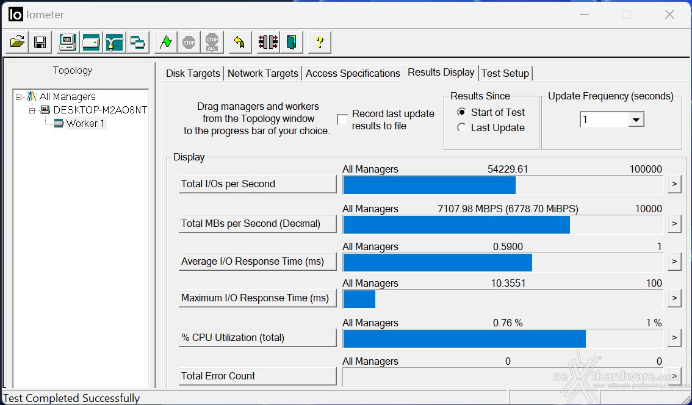
Task: Open arrow button beside Maximum Response Time bar
Action: (x=674, y=298)
